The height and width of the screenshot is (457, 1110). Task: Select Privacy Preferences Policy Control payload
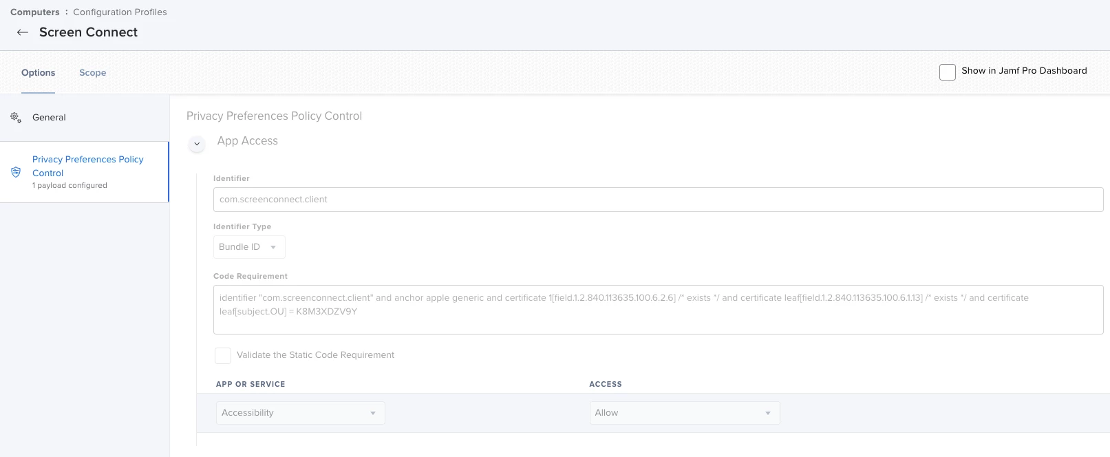85,172
